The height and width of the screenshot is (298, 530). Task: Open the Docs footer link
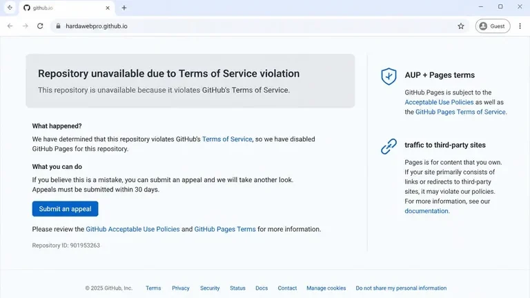tap(262, 288)
